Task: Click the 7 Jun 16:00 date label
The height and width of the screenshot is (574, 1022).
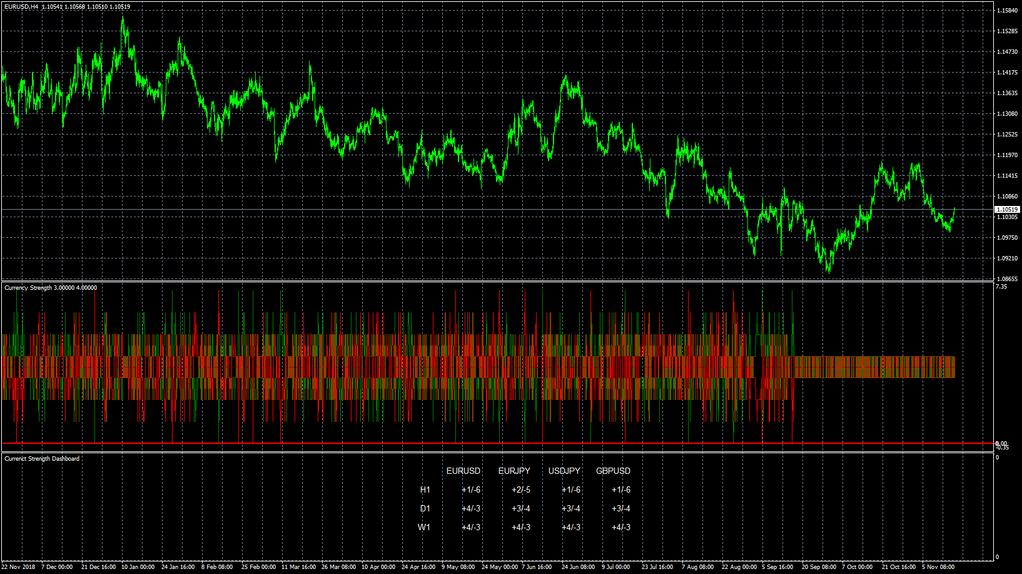Action: tap(537, 567)
